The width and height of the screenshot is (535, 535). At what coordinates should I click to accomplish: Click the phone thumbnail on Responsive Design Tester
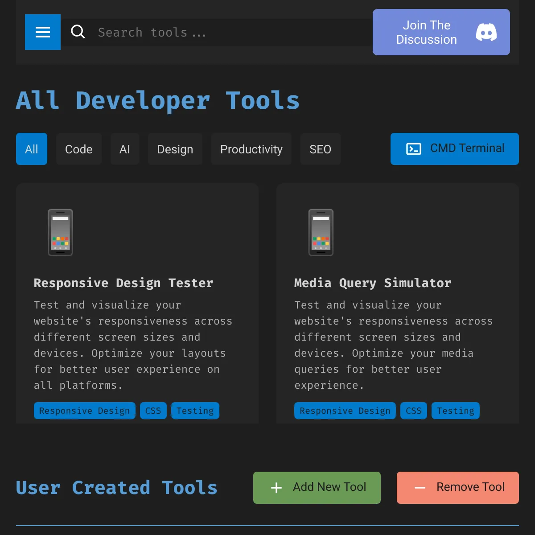(60, 232)
